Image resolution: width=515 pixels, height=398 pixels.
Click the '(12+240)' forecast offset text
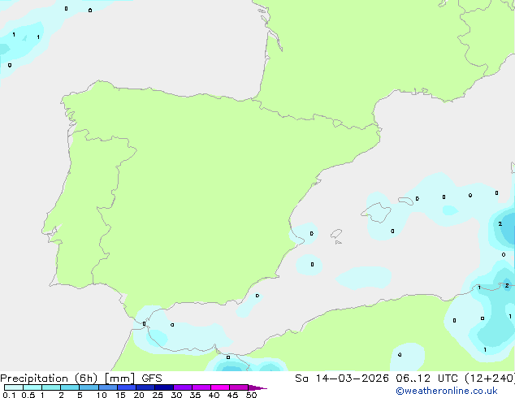(x=490, y=379)
